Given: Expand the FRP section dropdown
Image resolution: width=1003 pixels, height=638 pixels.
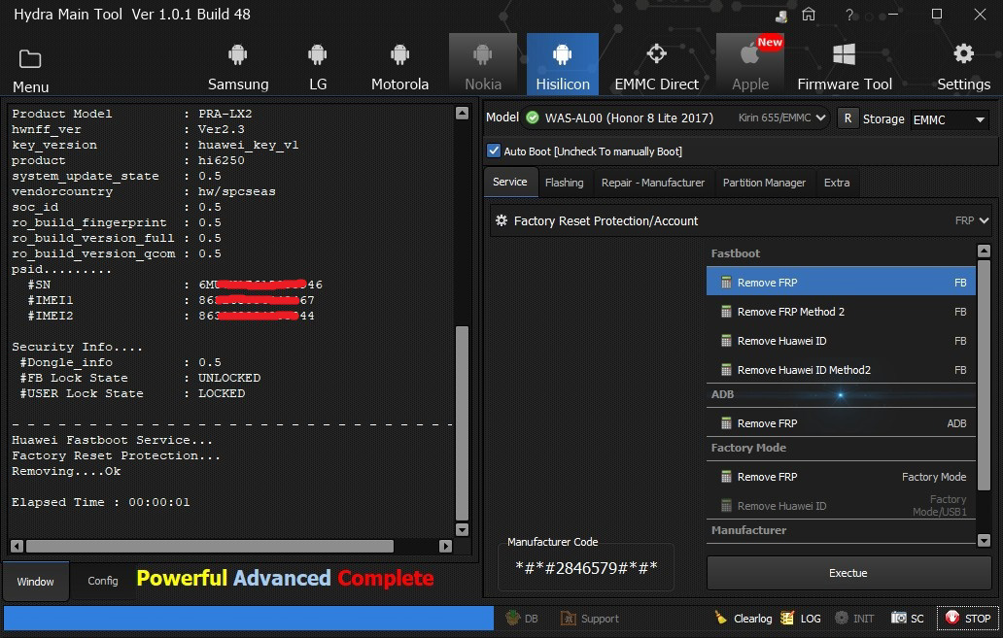Looking at the screenshot, I should (984, 220).
